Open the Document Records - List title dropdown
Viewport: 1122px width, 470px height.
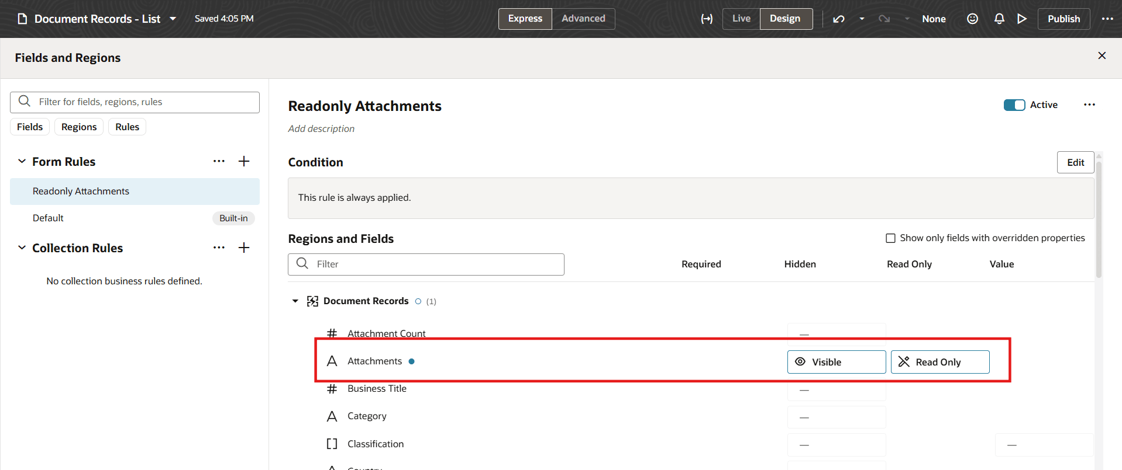coord(173,19)
